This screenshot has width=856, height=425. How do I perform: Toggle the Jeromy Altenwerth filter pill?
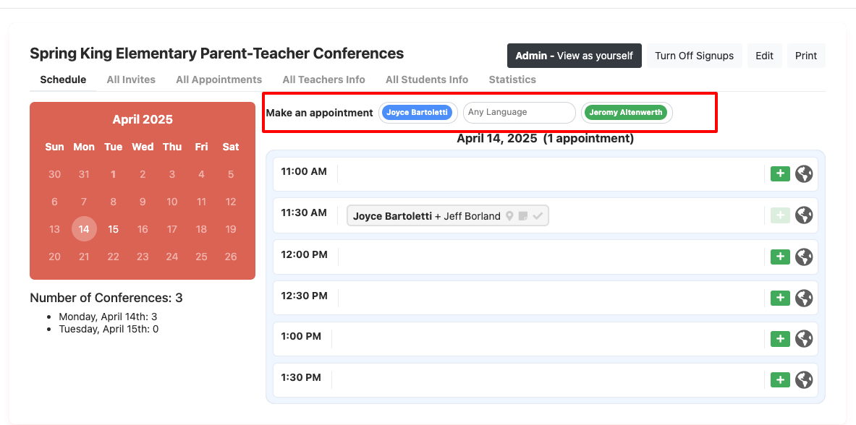627,112
